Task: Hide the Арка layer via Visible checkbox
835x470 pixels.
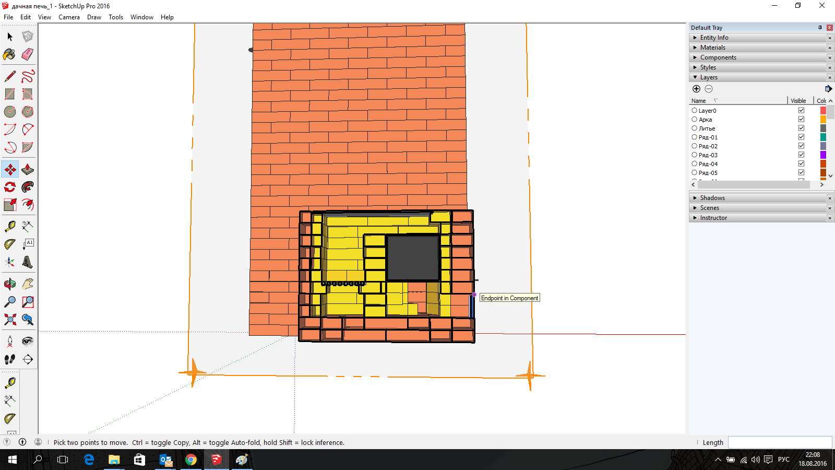Action: (801, 120)
